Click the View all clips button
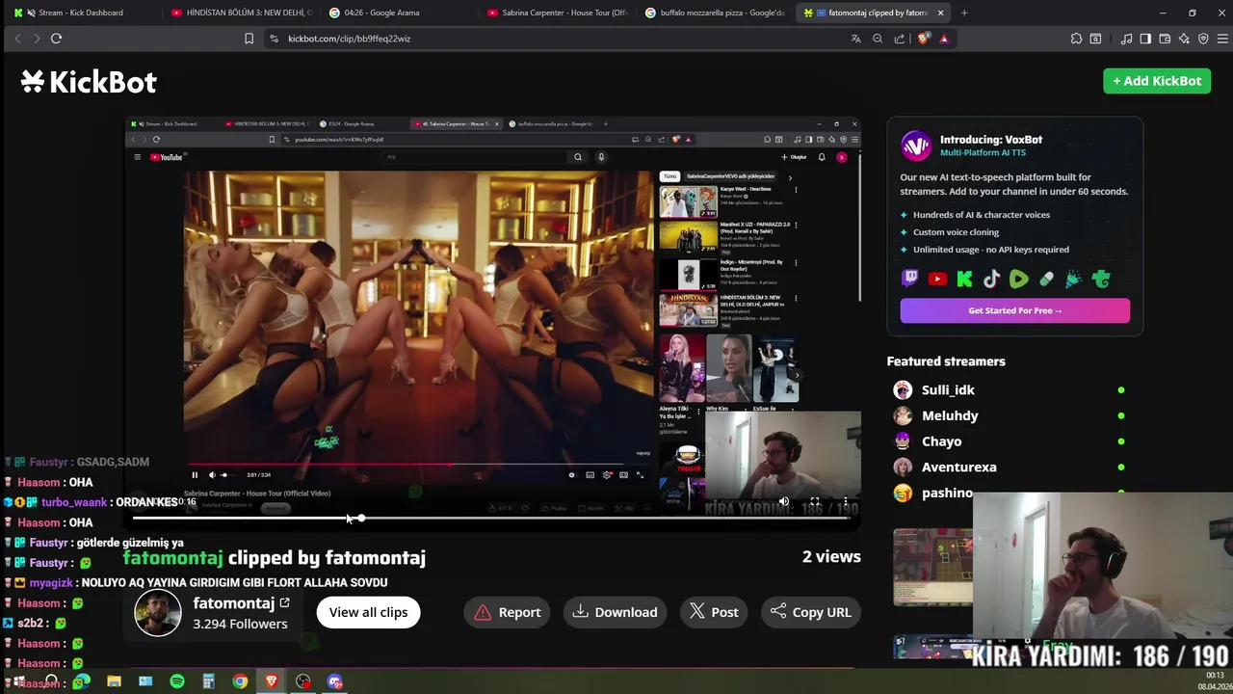 point(368,612)
